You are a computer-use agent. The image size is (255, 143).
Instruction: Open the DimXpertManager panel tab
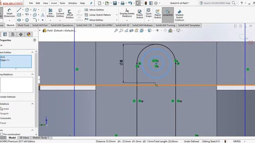(21, 35)
